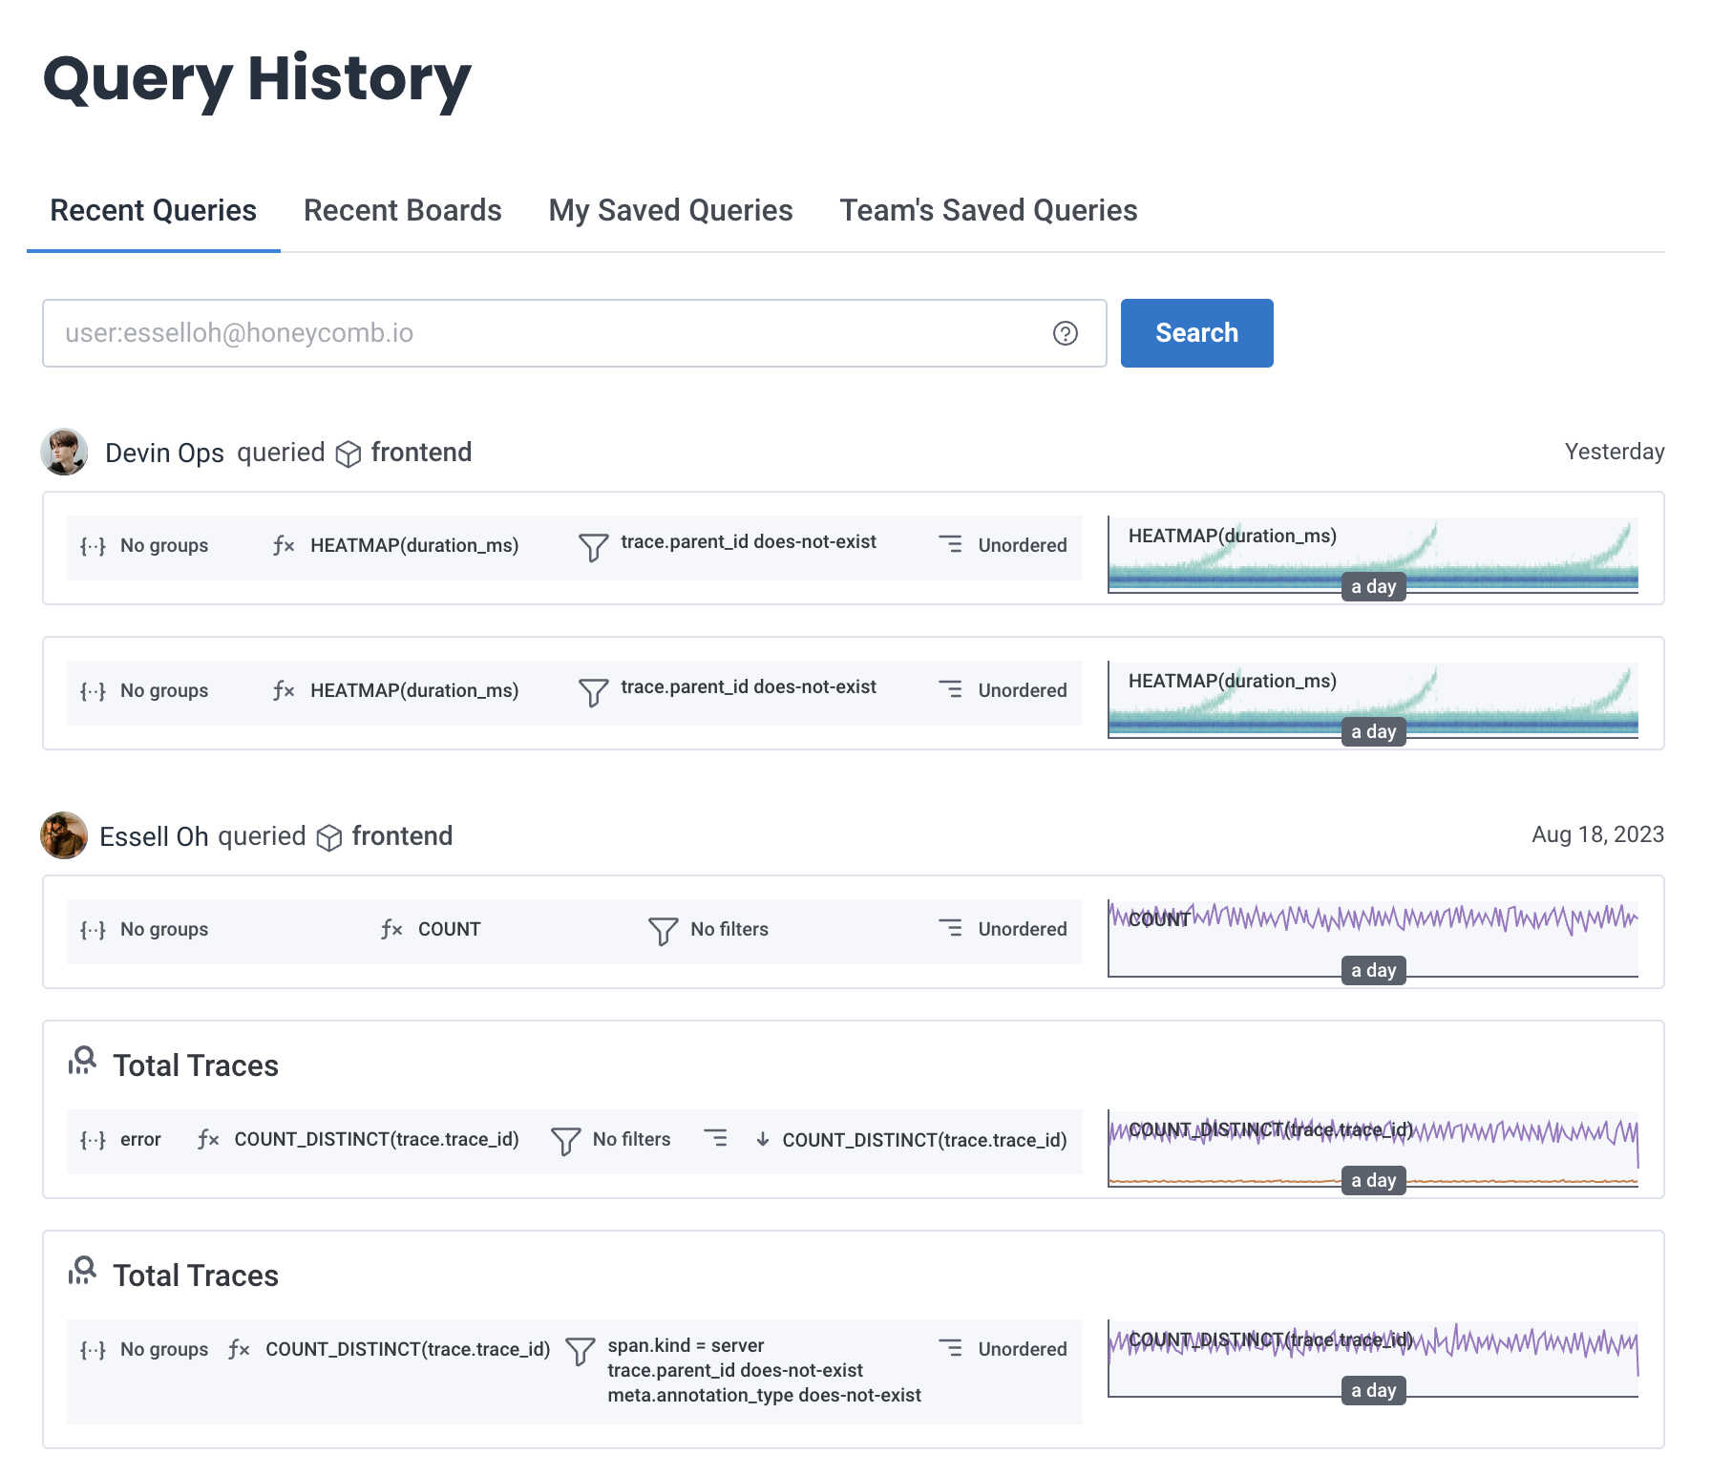Image resolution: width=1711 pixels, height=1476 pixels.
Task: Select the My Saved Queries tab
Action: 669,210
